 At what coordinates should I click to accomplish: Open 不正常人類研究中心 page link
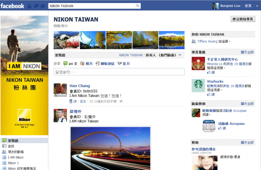(x=222, y=60)
